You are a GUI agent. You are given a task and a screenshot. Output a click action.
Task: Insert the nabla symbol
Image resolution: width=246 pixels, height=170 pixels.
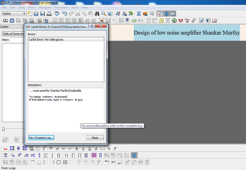point(51,148)
